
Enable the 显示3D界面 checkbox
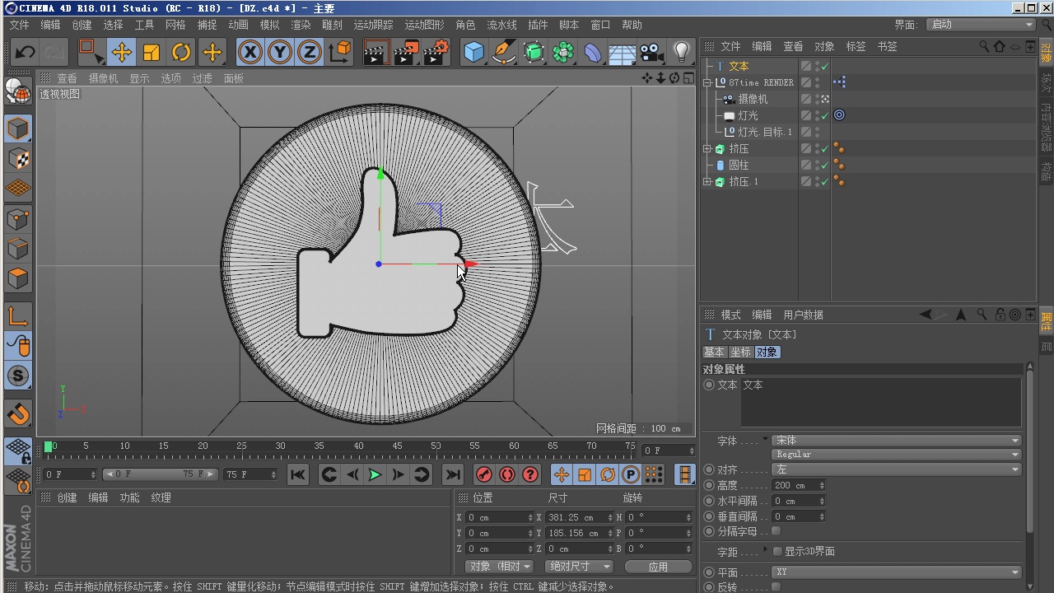pos(777,552)
